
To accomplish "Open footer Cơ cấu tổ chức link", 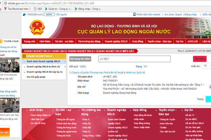I will point(38,123).
